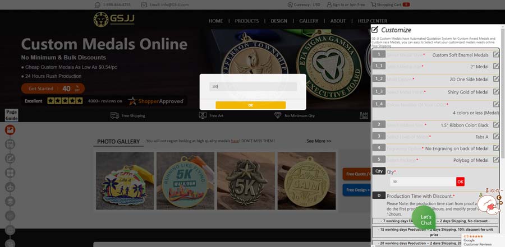Edit the Custom Soft Enamel Medals style selection
Image resolution: width=505 pixels, height=247 pixels.
[495, 54]
